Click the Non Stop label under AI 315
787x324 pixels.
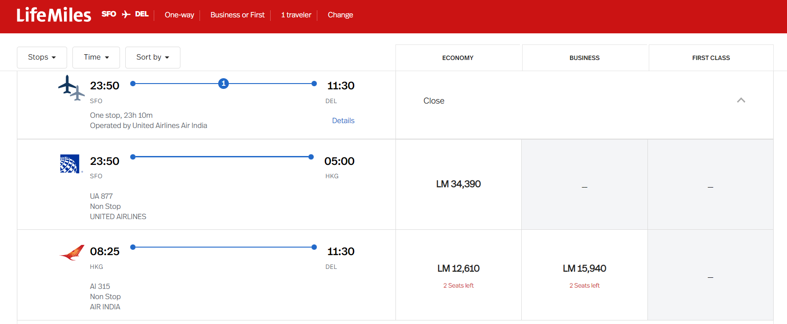[105, 296]
